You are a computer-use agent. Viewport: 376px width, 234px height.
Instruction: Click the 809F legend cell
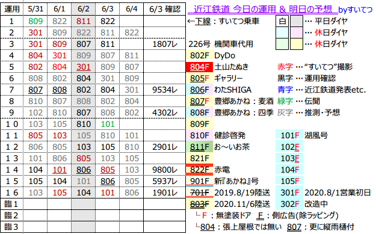click(200, 124)
